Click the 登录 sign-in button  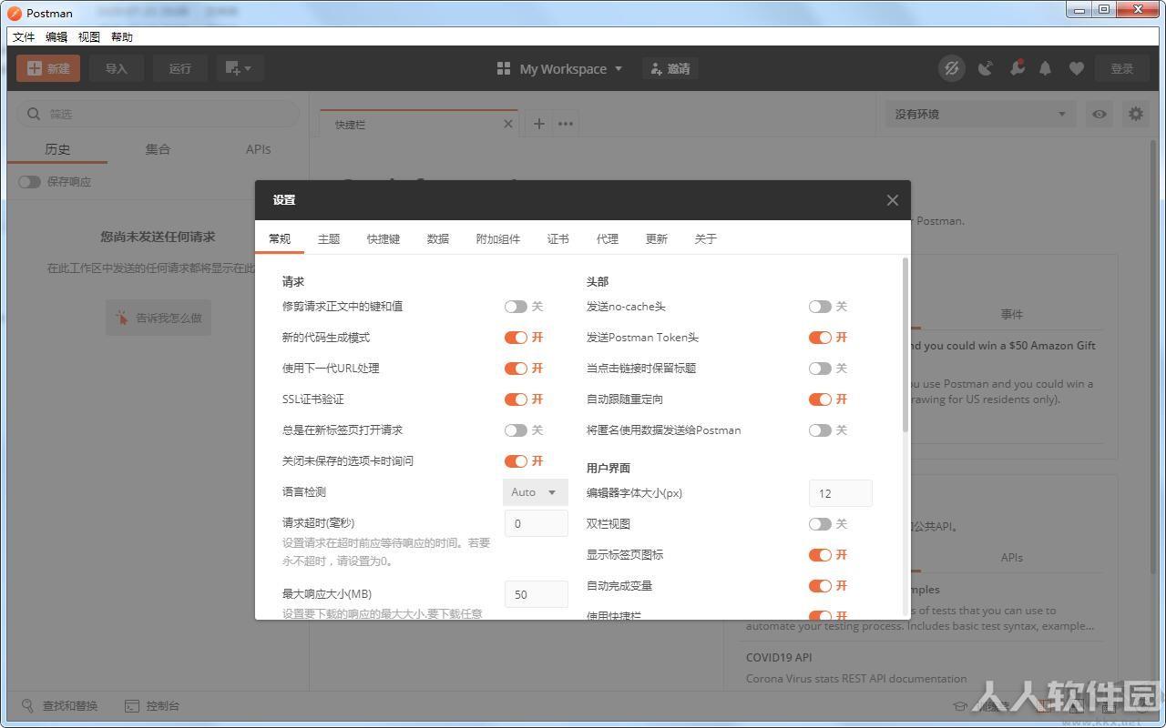click(1122, 68)
